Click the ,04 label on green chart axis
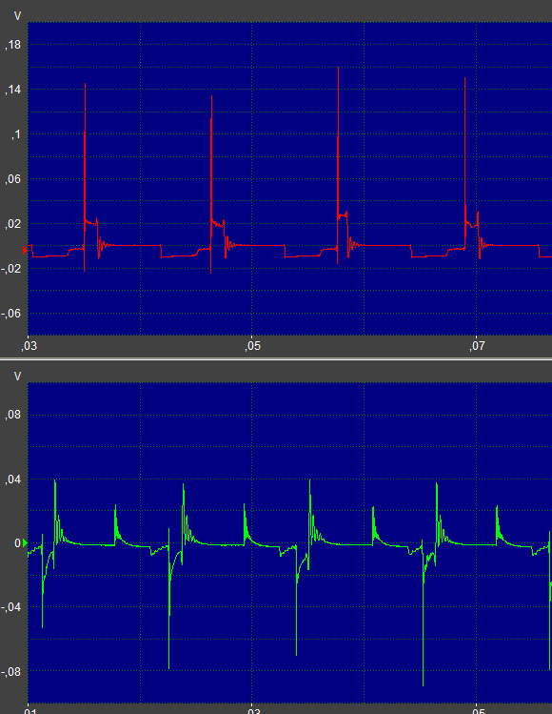The width and height of the screenshot is (552, 714). [13, 479]
